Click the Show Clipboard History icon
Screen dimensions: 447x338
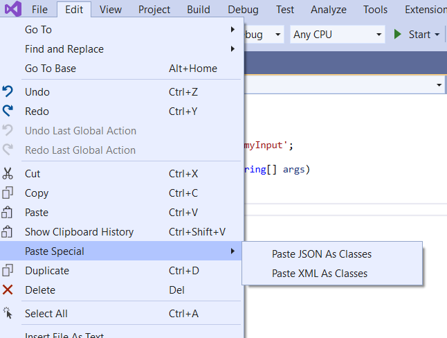pyautogui.click(x=7, y=231)
